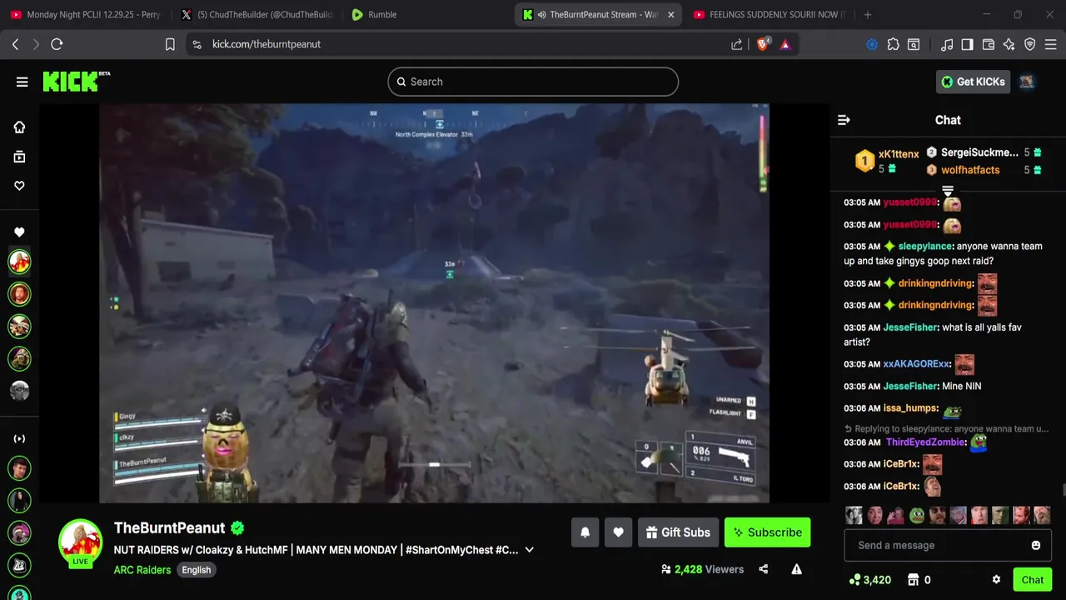
Task: Open the Browse icon in Kick sidebar
Action: coord(19,157)
